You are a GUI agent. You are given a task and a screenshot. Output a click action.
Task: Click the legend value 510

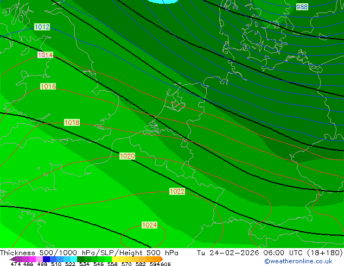pyautogui.click(x=56, y=264)
